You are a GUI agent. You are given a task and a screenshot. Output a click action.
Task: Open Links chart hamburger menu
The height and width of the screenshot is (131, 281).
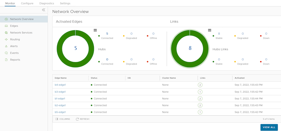[x=210, y=30]
